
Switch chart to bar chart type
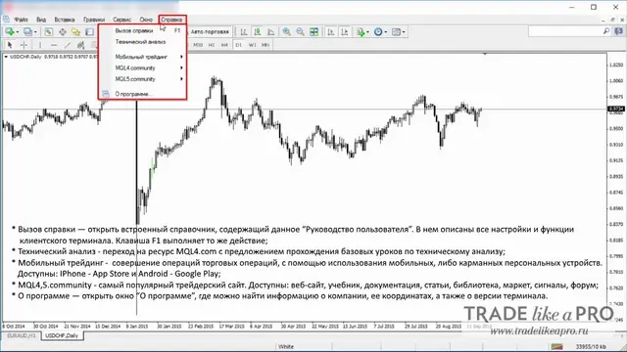click(x=243, y=32)
